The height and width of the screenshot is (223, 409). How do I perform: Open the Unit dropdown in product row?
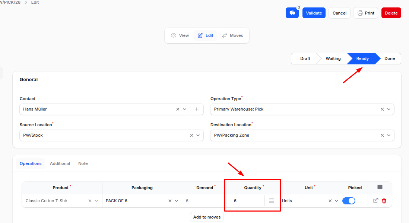point(336,201)
